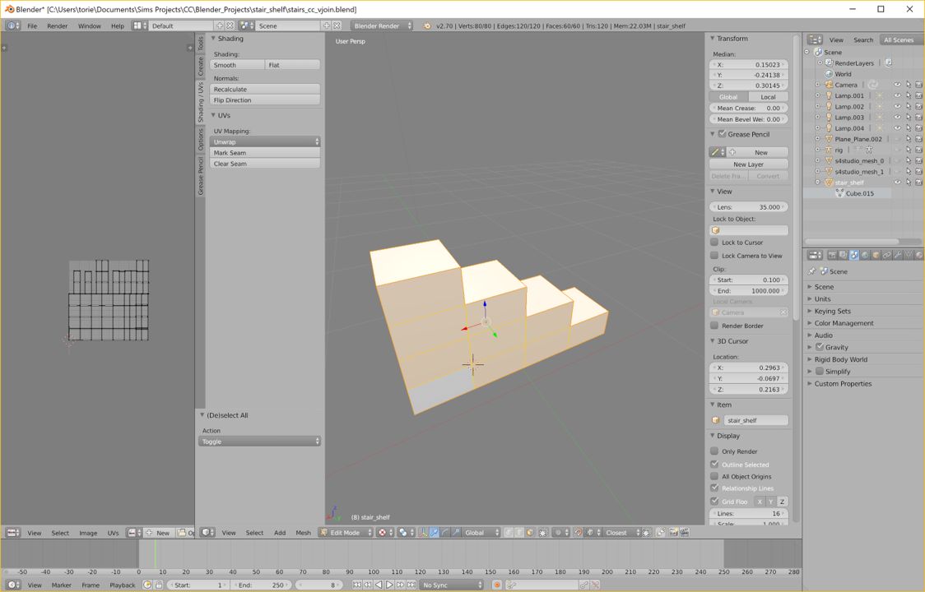Open the Global transform orientation dropdown

click(x=481, y=533)
